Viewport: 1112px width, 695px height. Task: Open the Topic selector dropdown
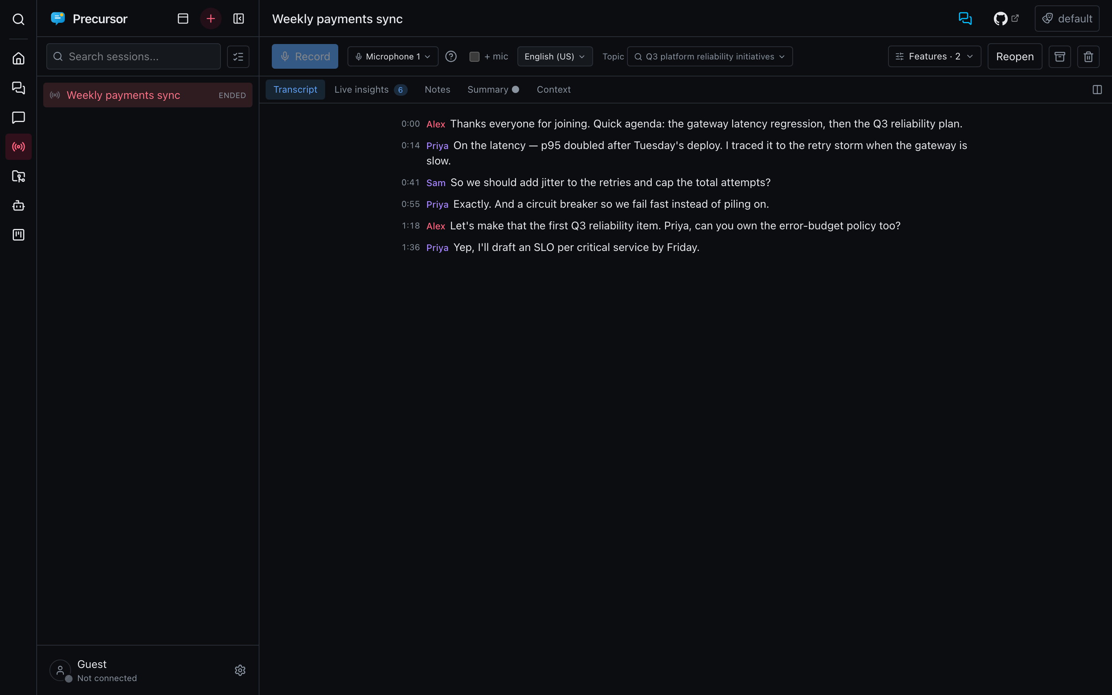click(709, 56)
